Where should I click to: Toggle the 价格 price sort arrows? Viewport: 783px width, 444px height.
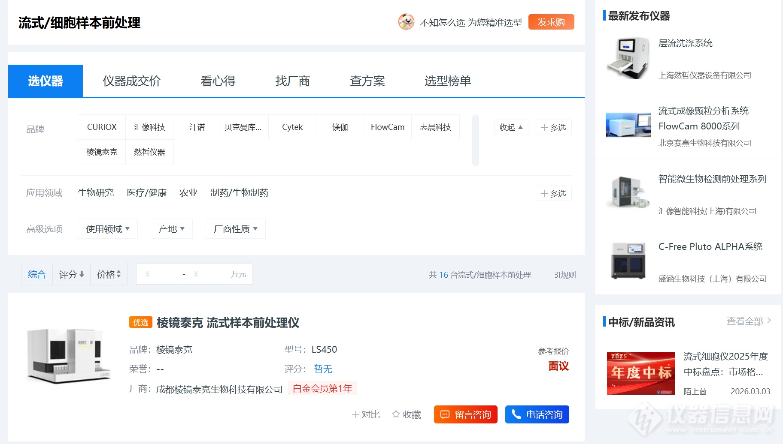[109, 274]
